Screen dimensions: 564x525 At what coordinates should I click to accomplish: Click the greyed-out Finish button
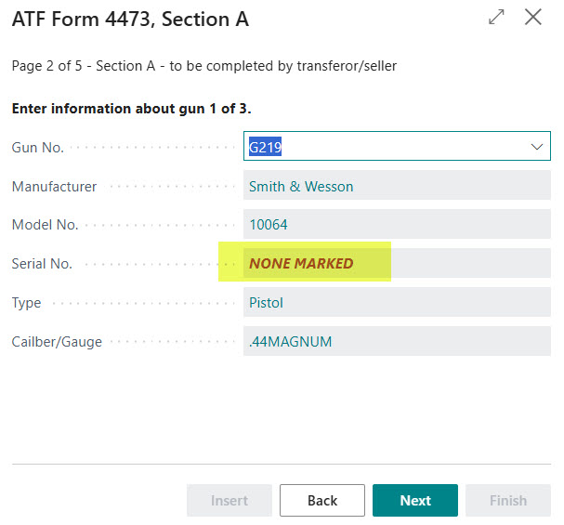coord(507,500)
